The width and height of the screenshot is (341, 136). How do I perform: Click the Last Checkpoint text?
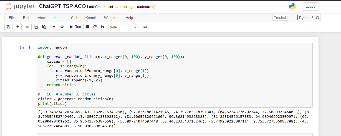click(110, 7)
